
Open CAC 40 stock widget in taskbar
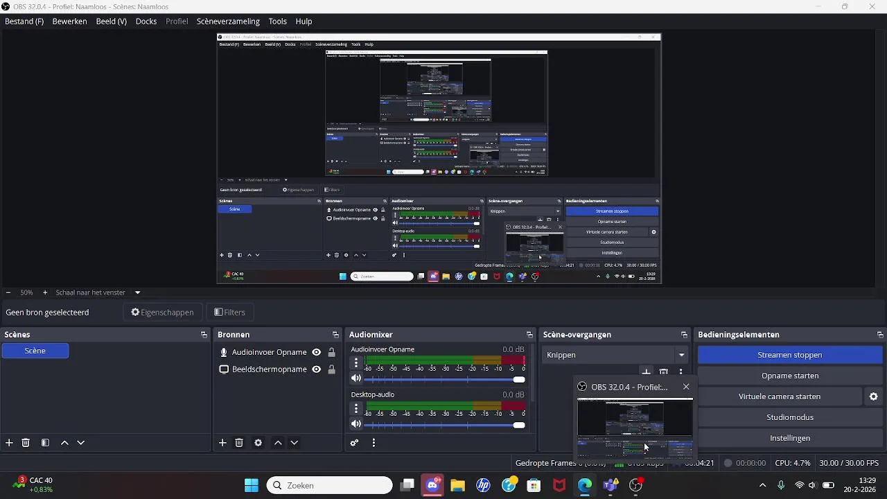pos(33,485)
